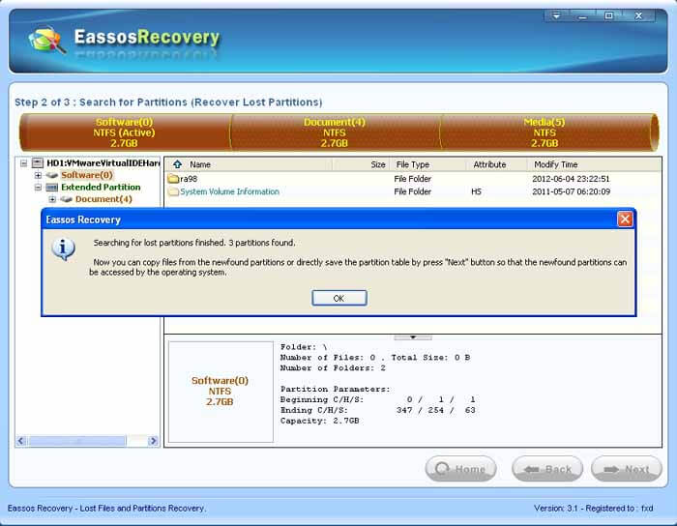
Task: Click the hard disk icon beside HD1
Action: [x=38, y=163]
